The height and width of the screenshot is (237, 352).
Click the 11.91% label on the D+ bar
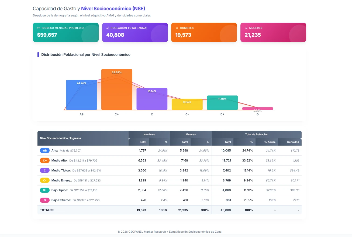pyautogui.click(x=222, y=99)
